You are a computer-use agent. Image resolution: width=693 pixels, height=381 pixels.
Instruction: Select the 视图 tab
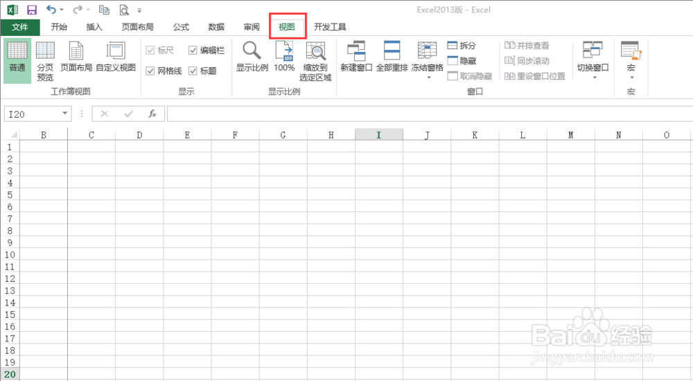pos(287,27)
